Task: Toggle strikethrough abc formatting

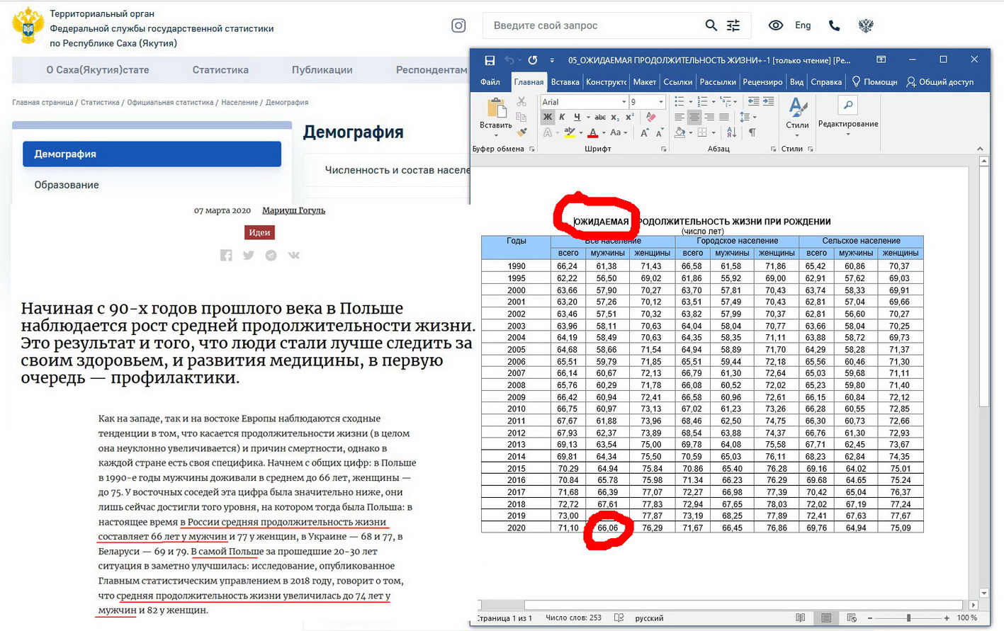Action: point(600,117)
